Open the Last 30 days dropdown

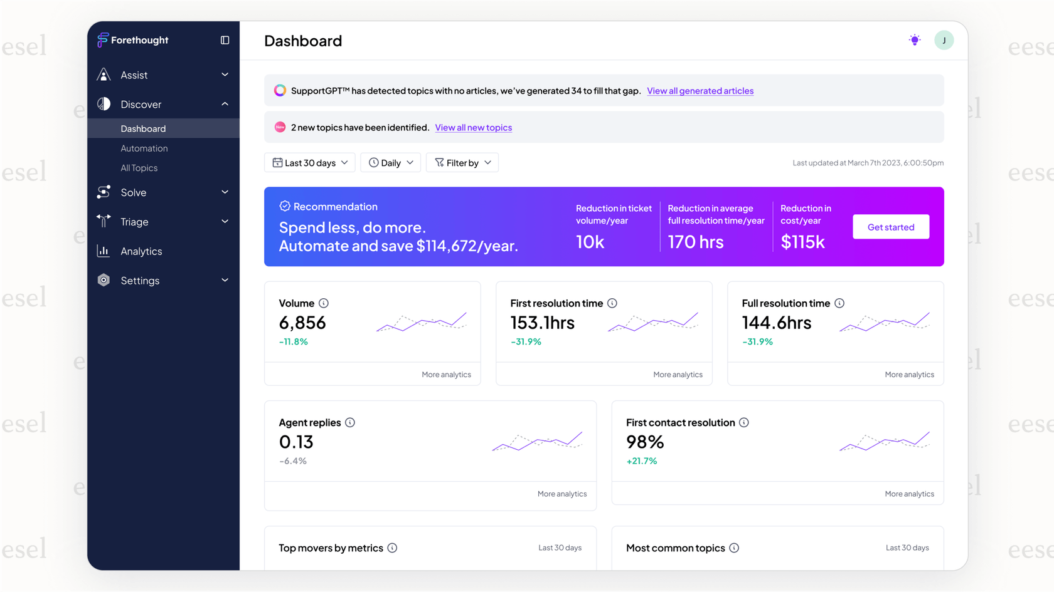(310, 163)
